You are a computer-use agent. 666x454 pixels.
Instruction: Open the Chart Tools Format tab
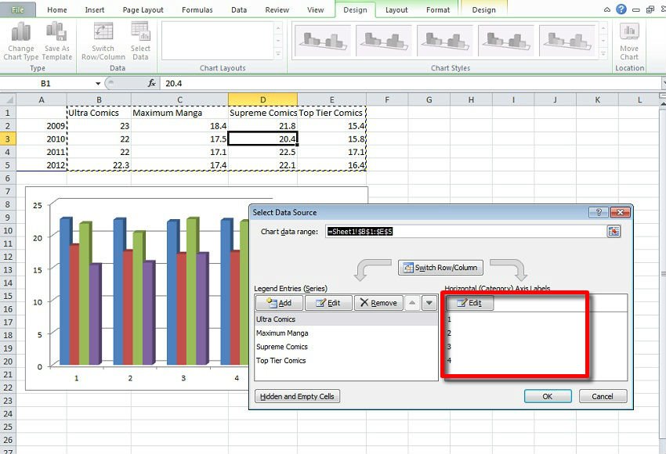438,10
